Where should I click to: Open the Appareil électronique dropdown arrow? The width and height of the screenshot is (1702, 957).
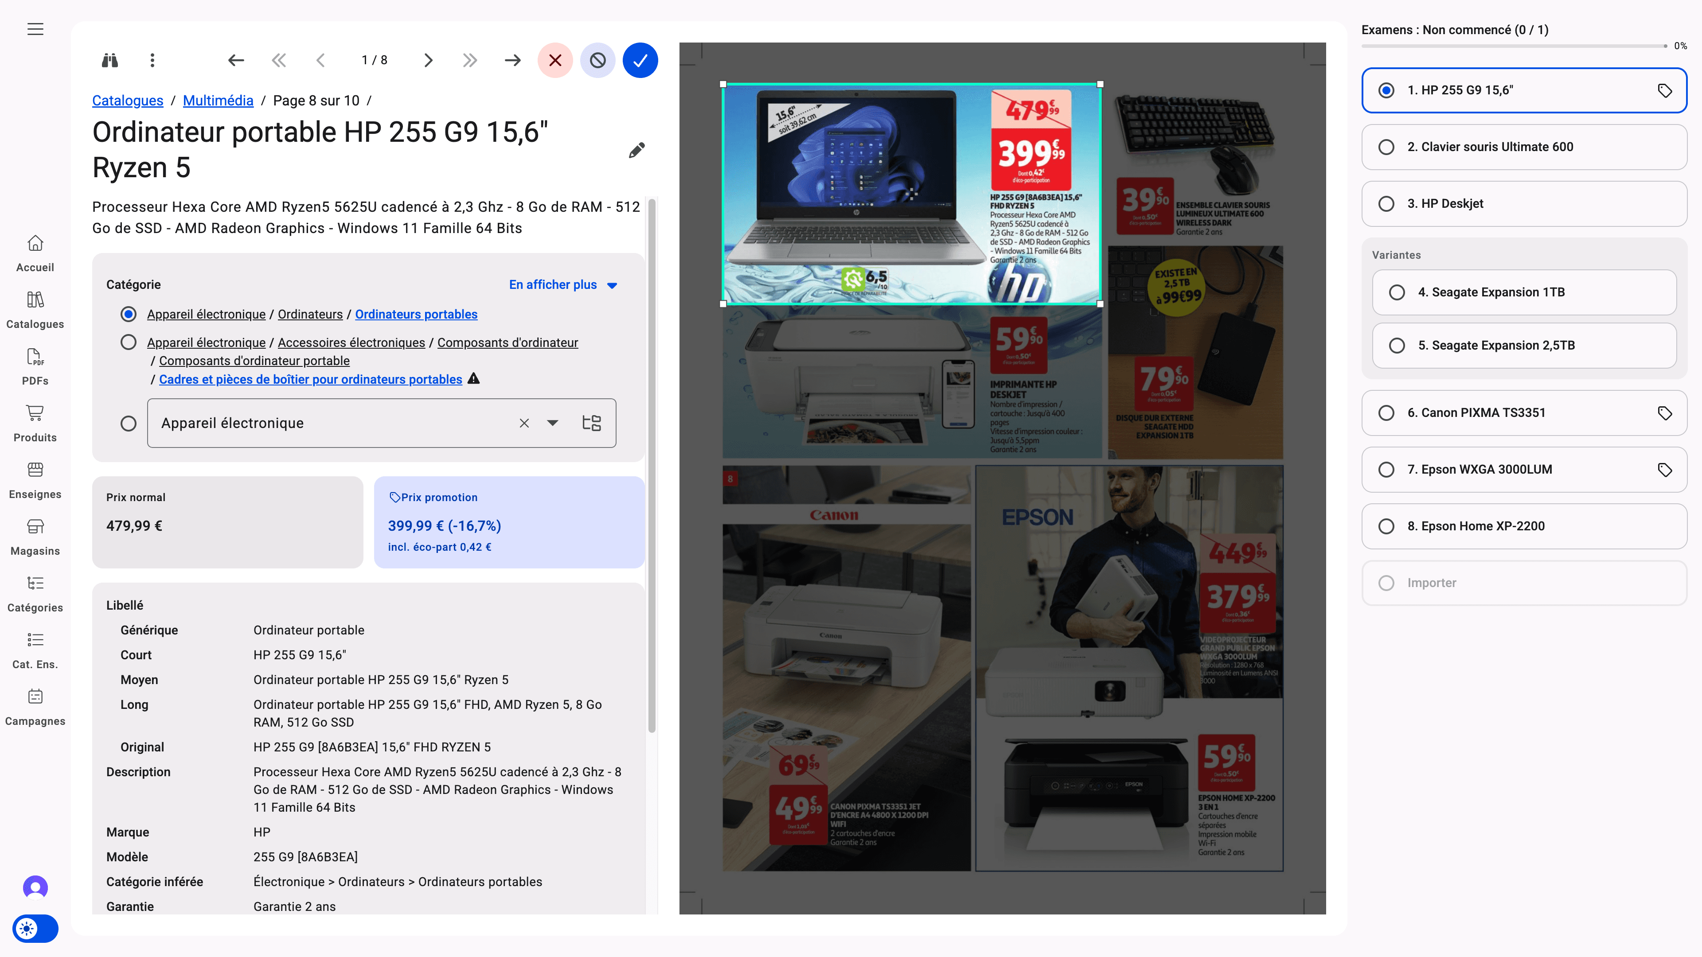tap(552, 423)
